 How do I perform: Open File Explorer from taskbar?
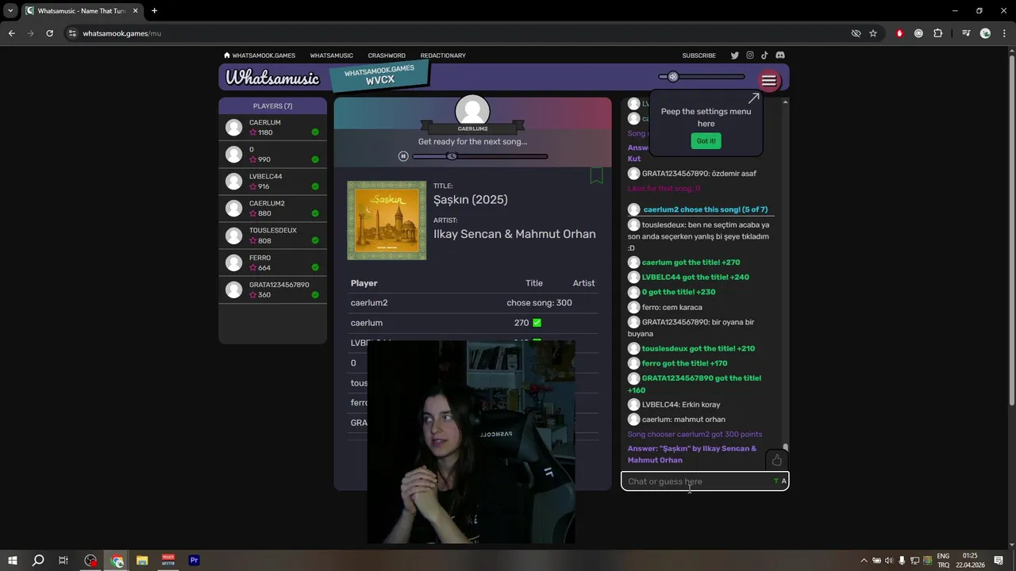[142, 561]
